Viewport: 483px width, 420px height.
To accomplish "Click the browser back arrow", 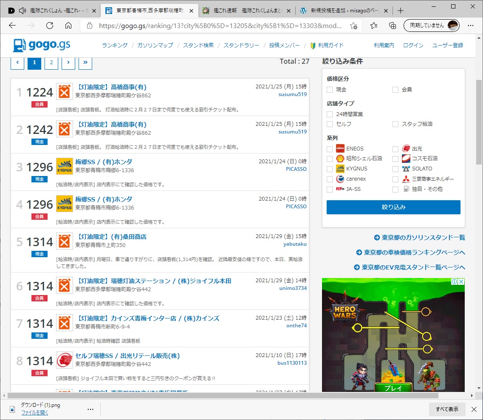I will pos(12,26).
